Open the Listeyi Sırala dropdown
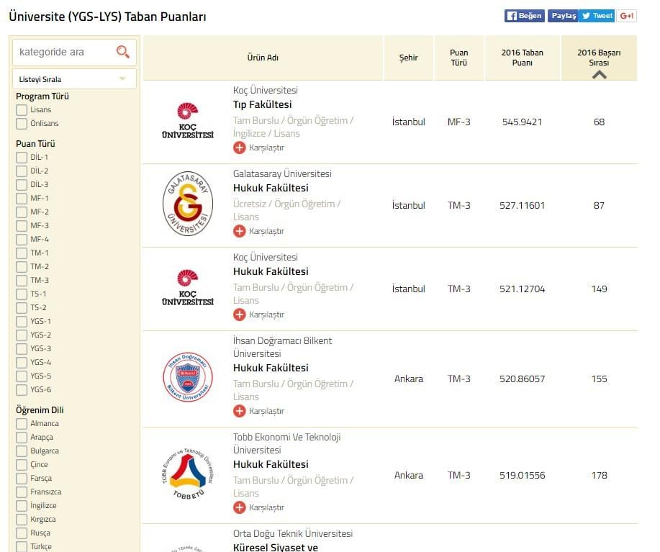The image size is (660, 552). pos(74,79)
